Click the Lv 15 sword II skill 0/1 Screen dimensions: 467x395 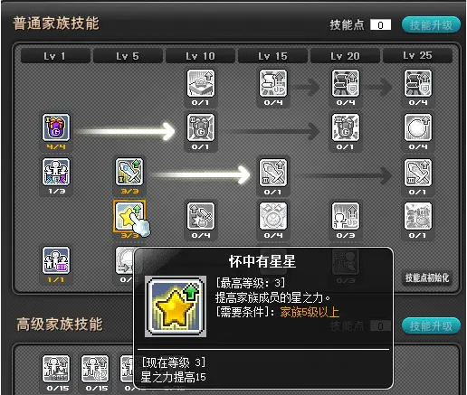pyautogui.click(x=273, y=173)
